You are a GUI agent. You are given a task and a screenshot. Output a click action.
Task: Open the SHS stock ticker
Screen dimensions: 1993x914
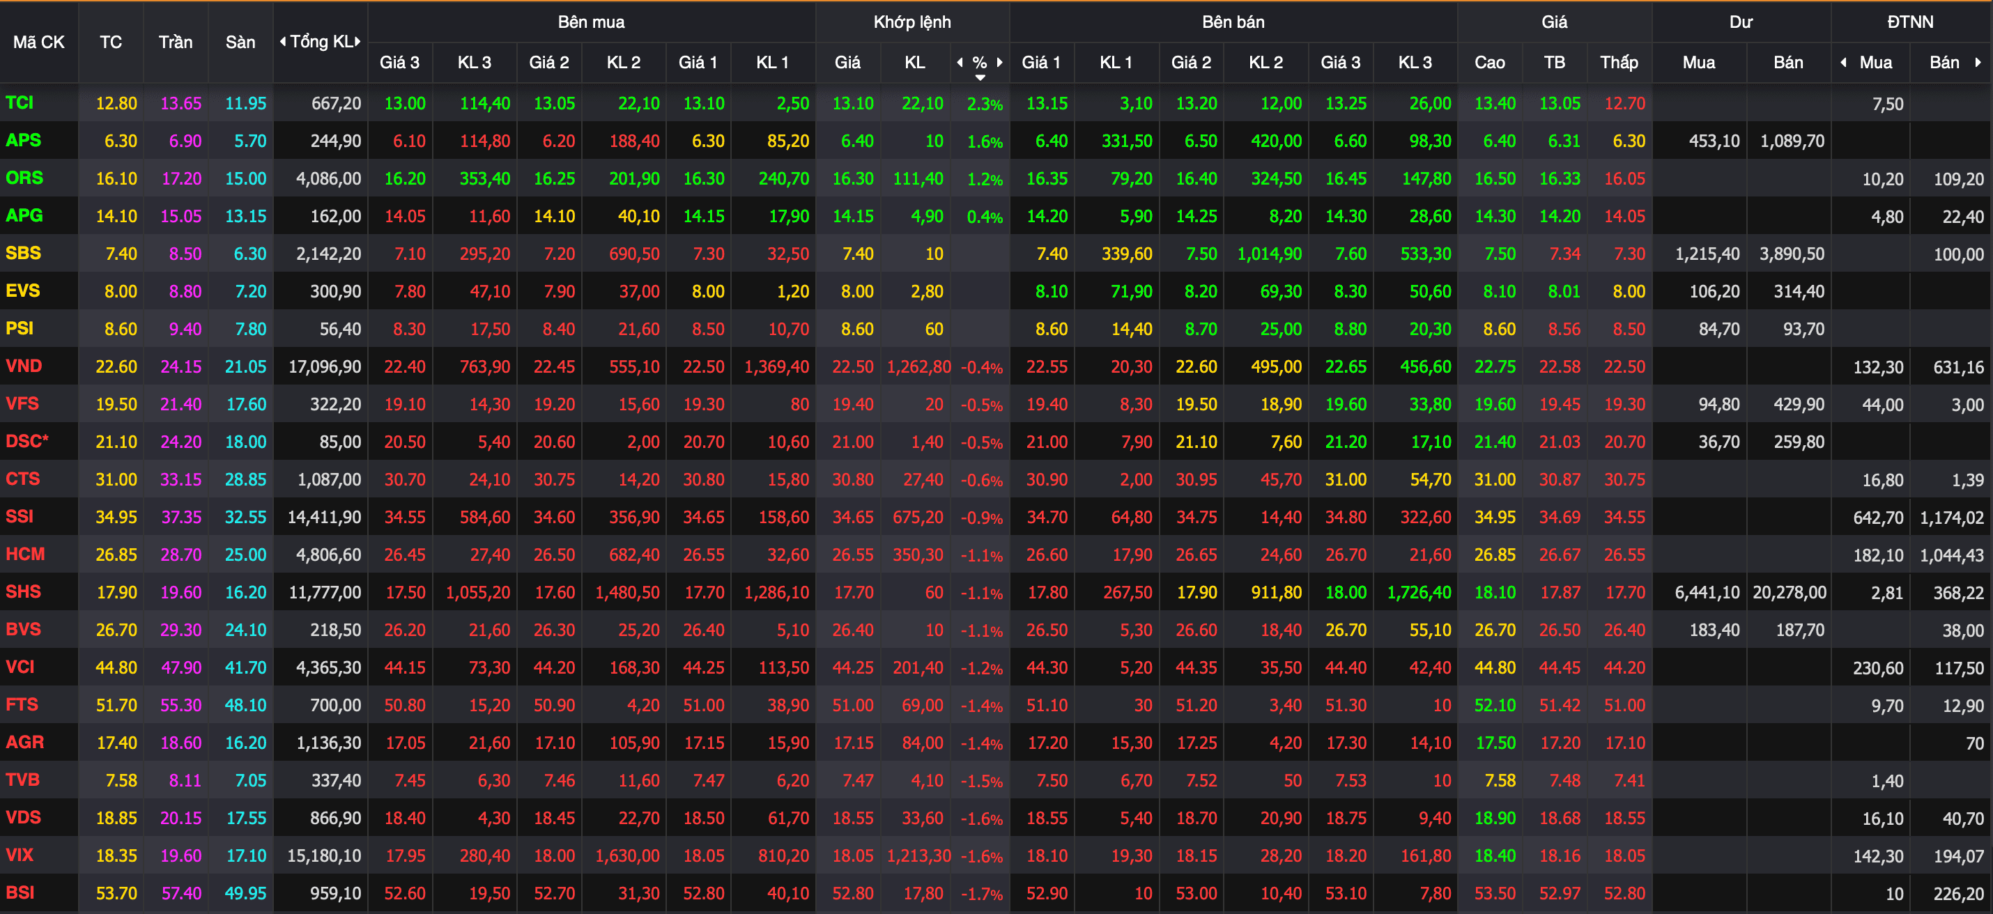tap(23, 592)
